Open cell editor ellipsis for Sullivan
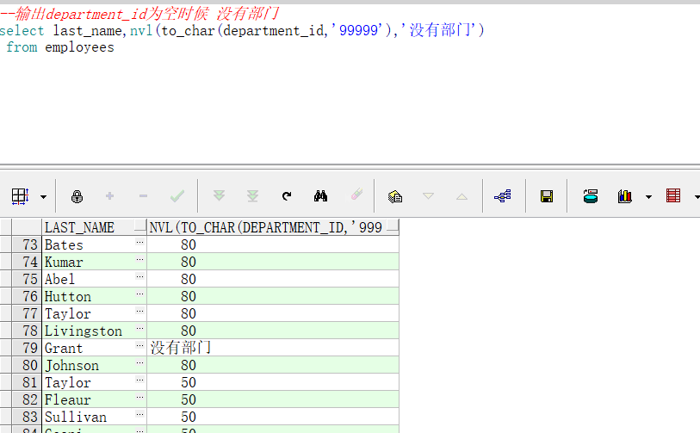The height and width of the screenshot is (433, 700). pos(139,415)
